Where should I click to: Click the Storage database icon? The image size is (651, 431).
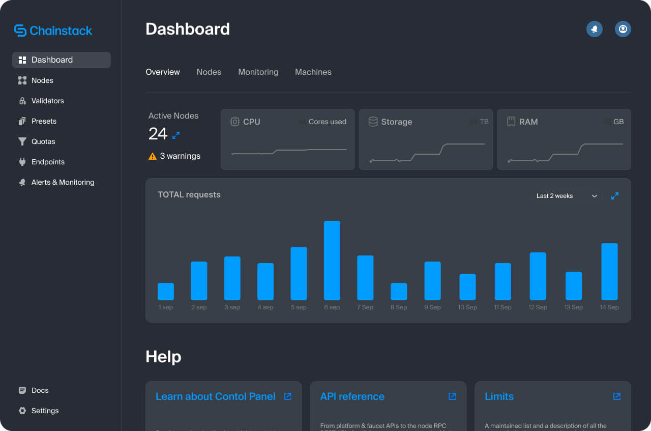pos(373,122)
